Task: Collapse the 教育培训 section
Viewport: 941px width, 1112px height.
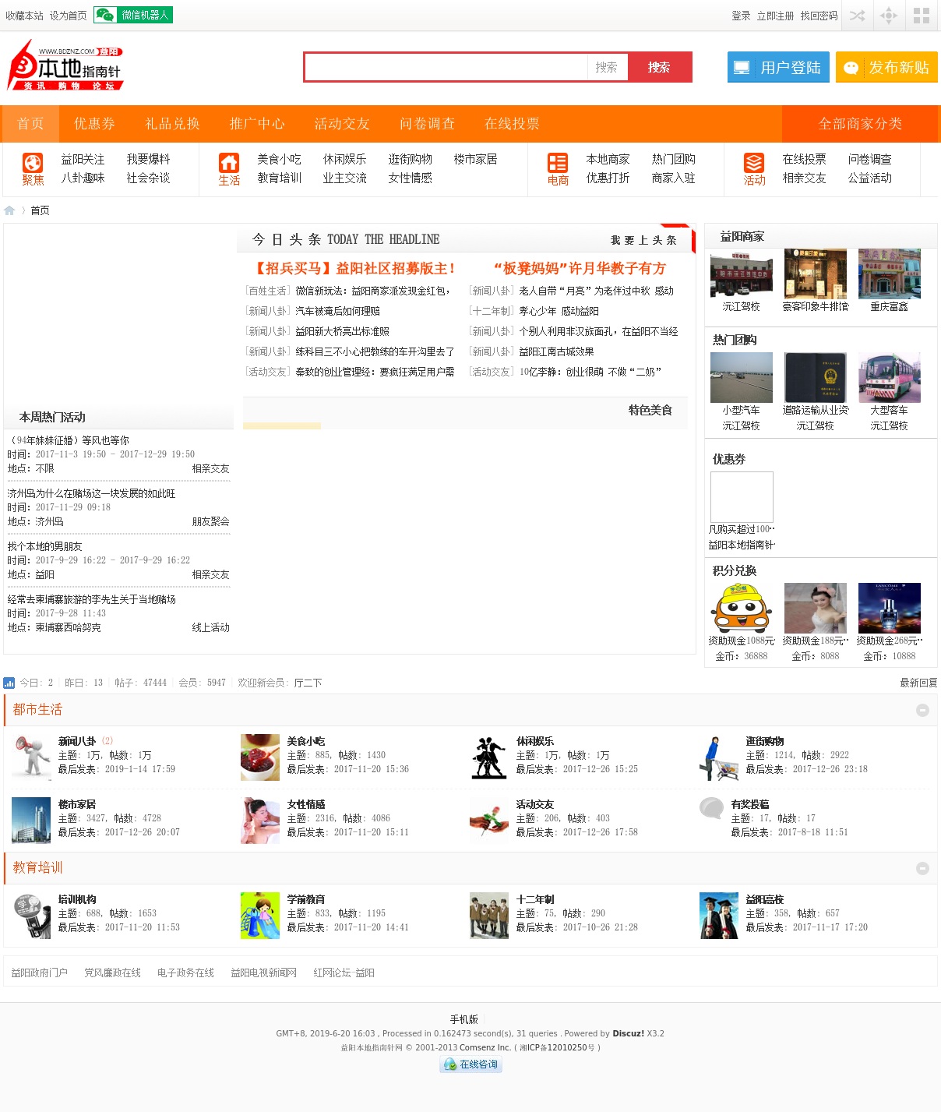Action: 922,868
